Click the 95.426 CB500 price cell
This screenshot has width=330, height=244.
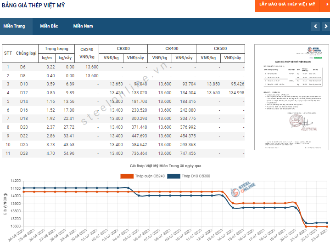[x=237, y=84]
